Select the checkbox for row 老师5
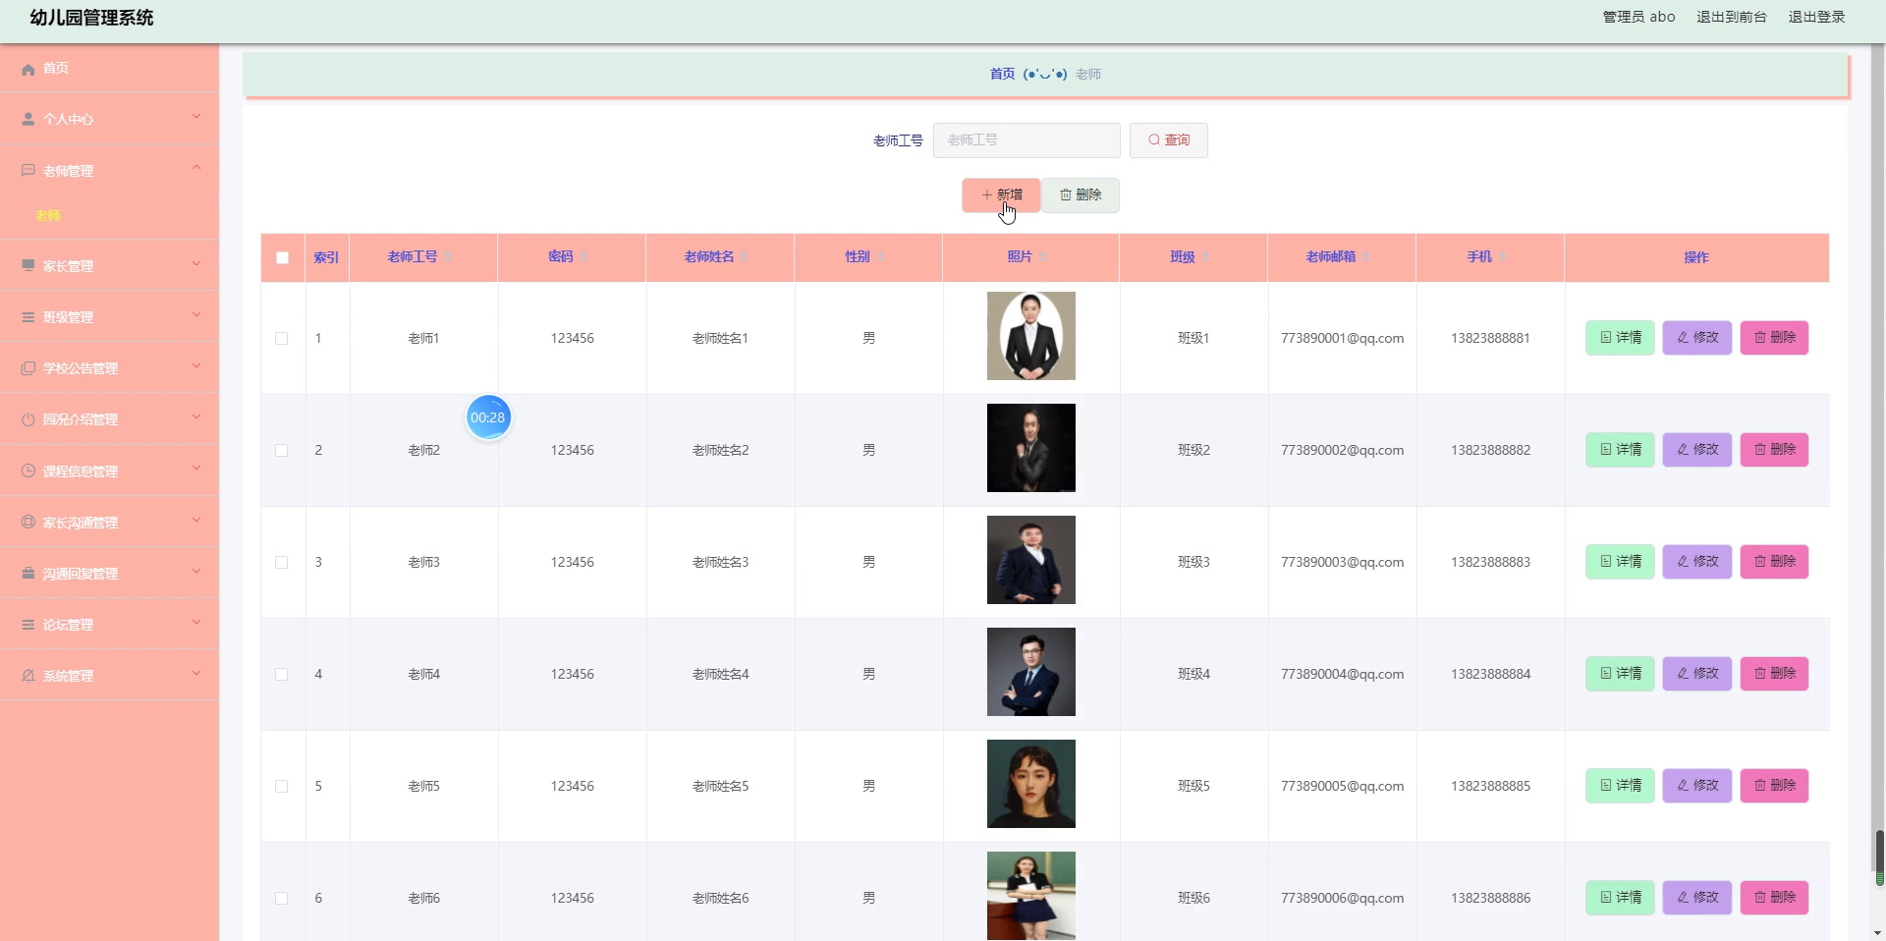The height and width of the screenshot is (941, 1886). [282, 786]
